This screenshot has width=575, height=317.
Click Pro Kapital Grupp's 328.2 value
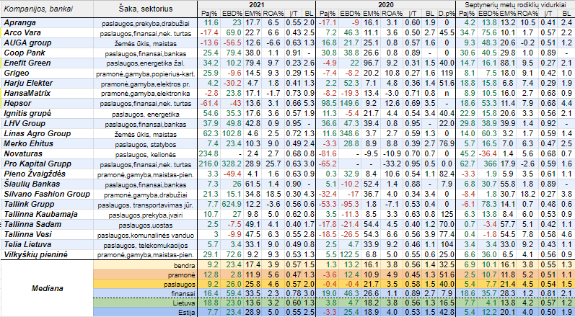pyautogui.click(x=231, y=164)
